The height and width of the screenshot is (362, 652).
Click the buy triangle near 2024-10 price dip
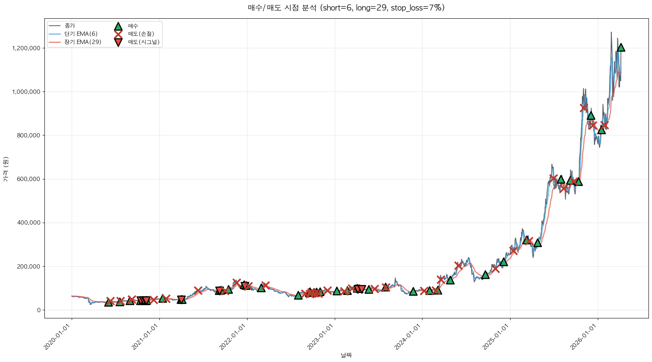click(485, 275)
